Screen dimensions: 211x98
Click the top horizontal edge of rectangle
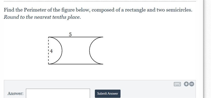[76, 37]
